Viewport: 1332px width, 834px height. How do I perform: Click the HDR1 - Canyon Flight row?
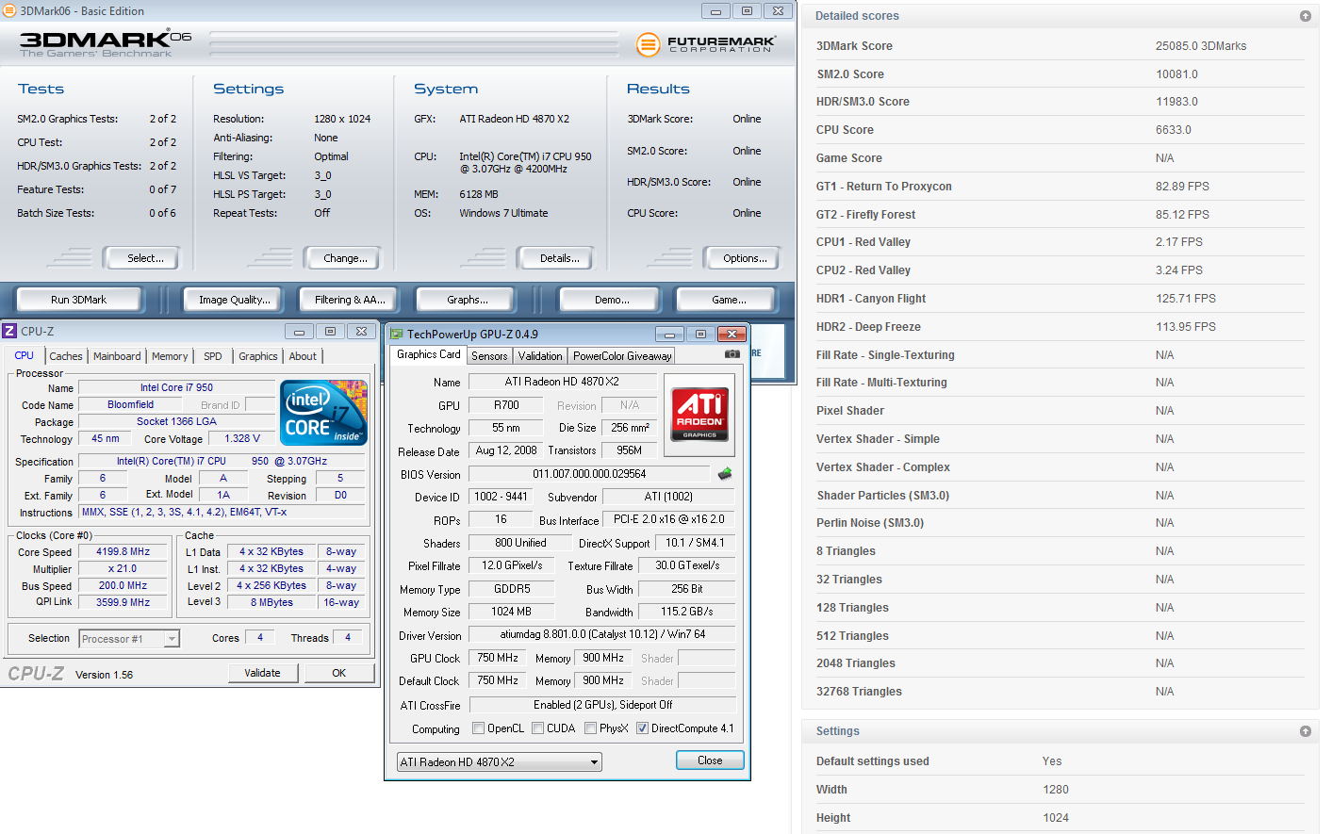click(x=1061, y=299)
